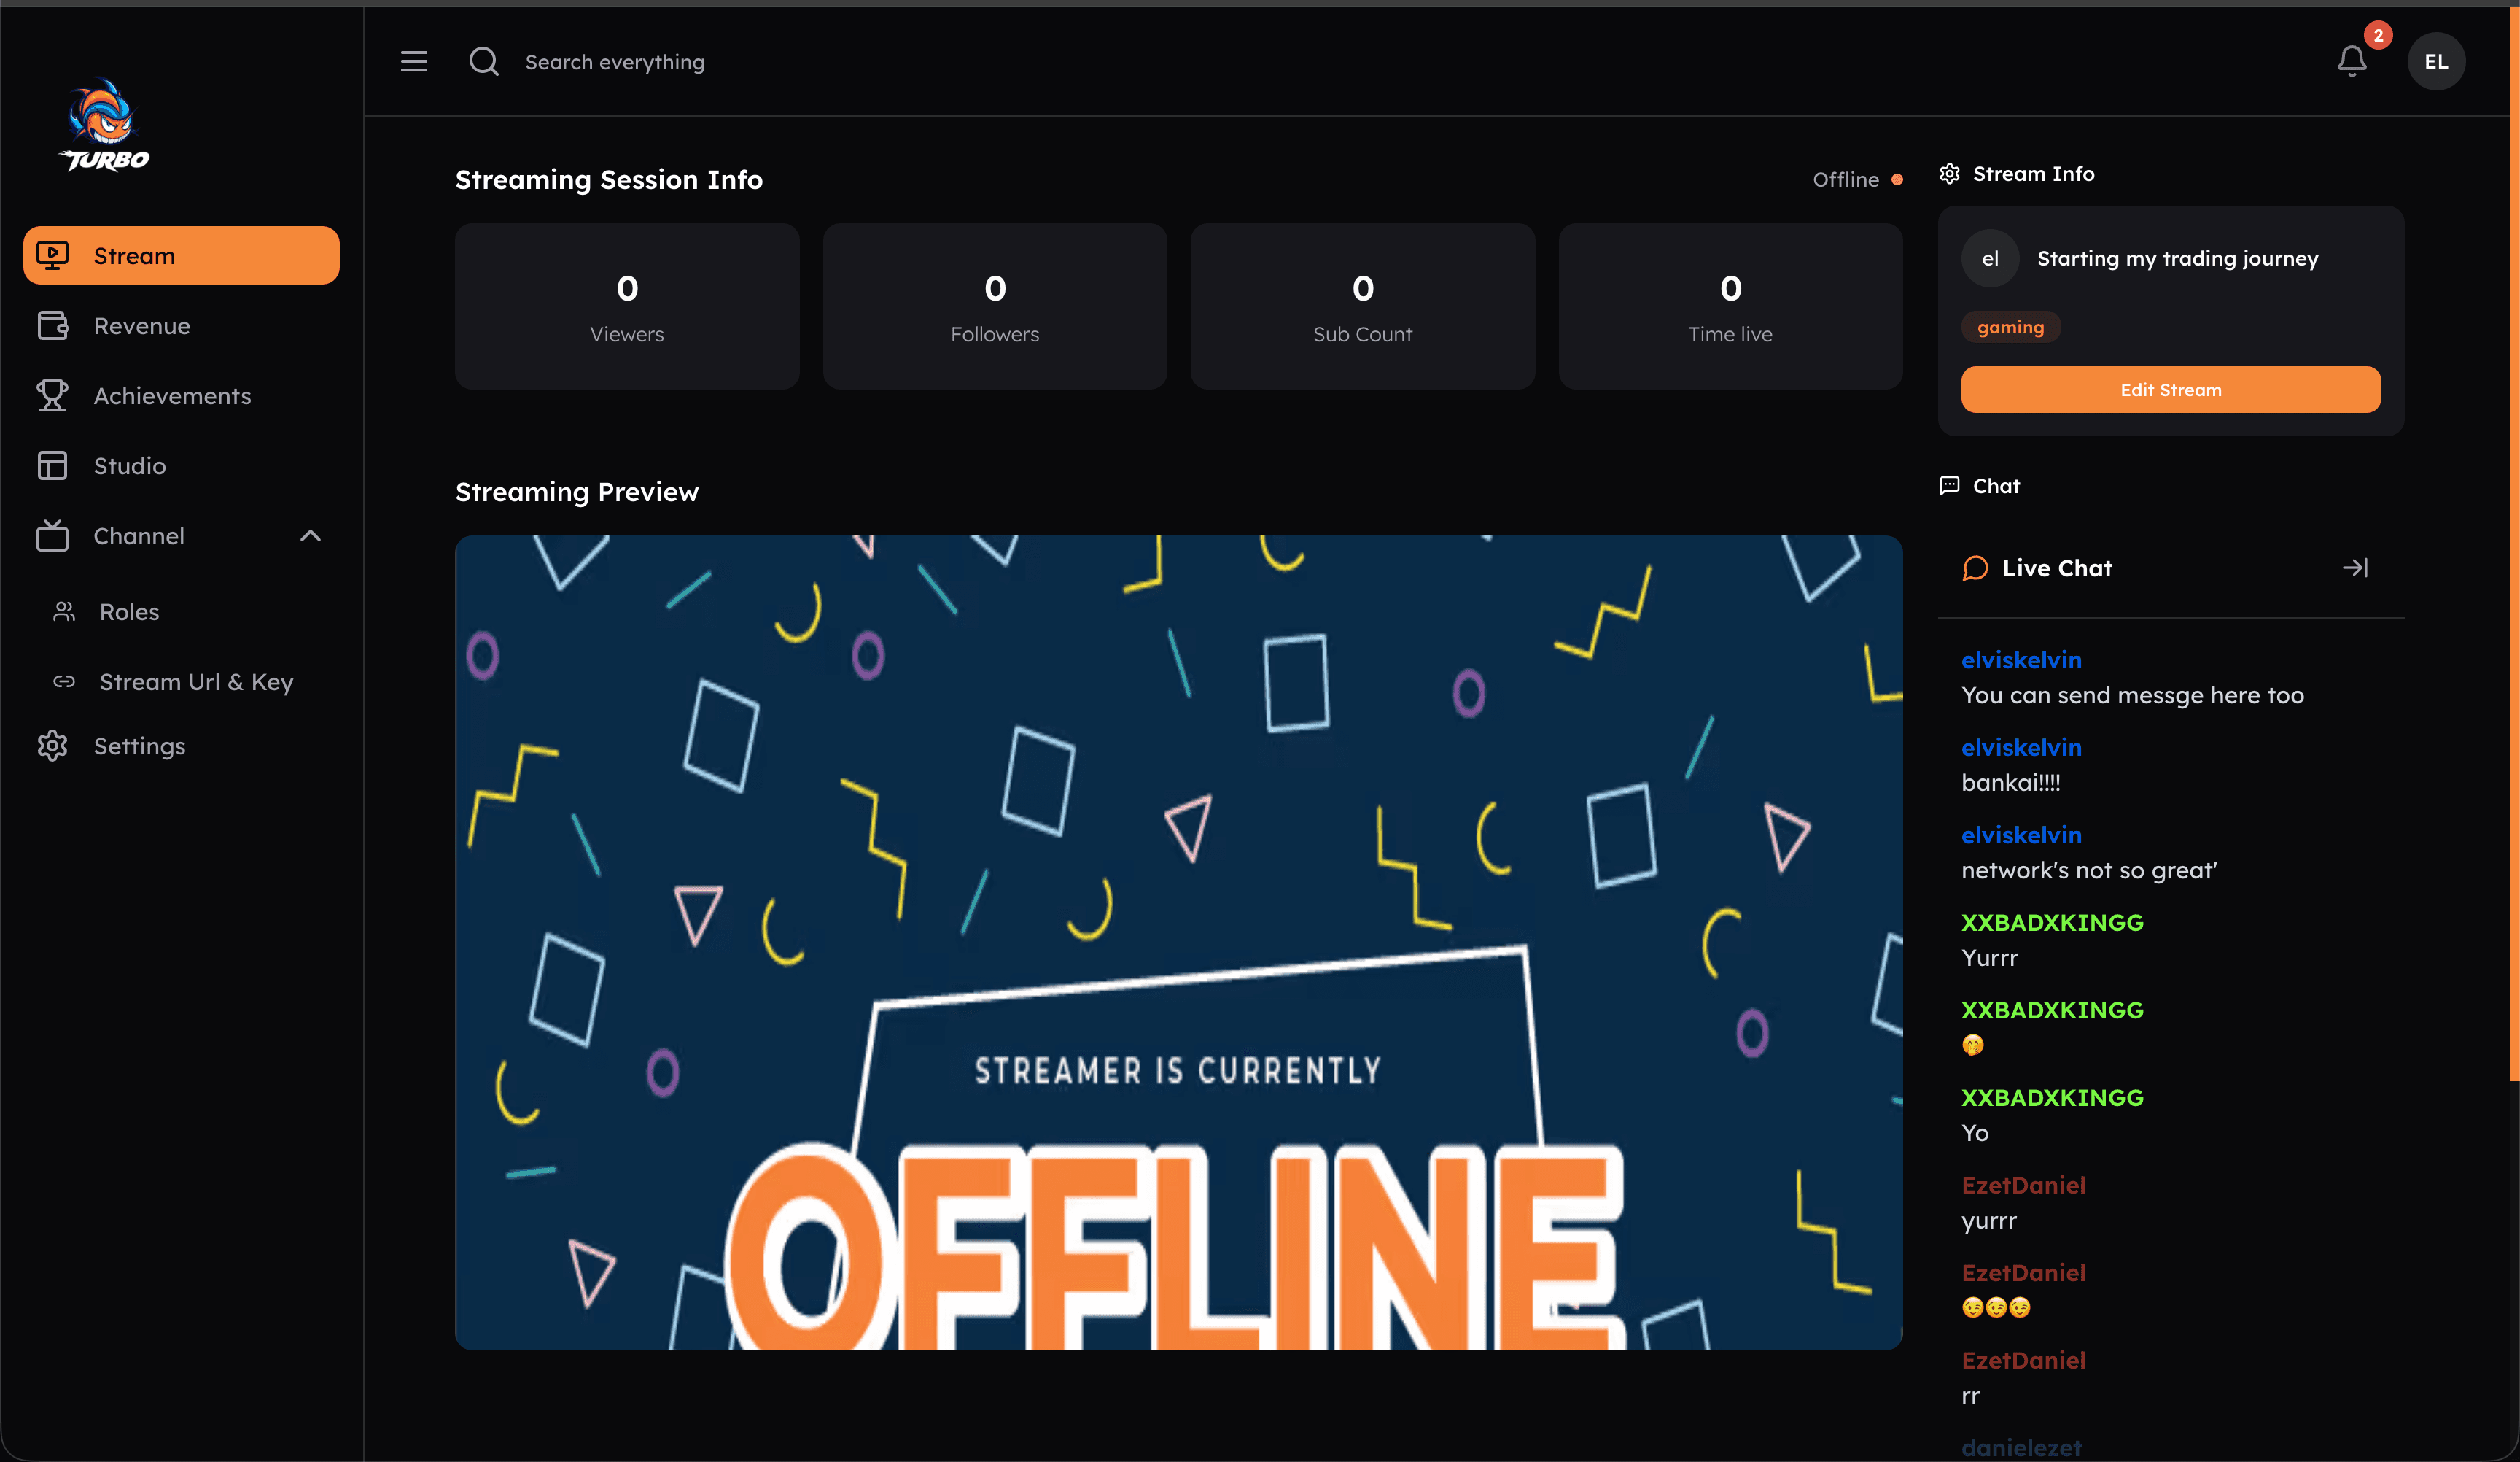Click the offline streaming preview image
The height and width of the screenshot is (1462, 2520).
pyautogui.click(x=1178, y=943)
